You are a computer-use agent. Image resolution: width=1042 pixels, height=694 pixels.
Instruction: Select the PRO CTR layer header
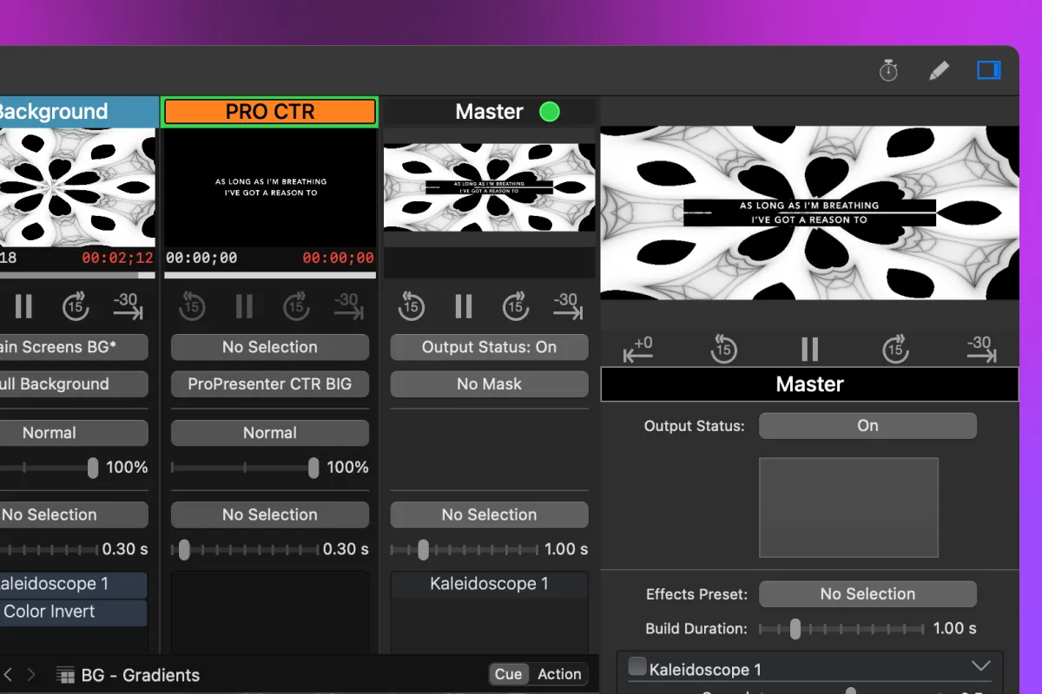[x=270, y=112]
